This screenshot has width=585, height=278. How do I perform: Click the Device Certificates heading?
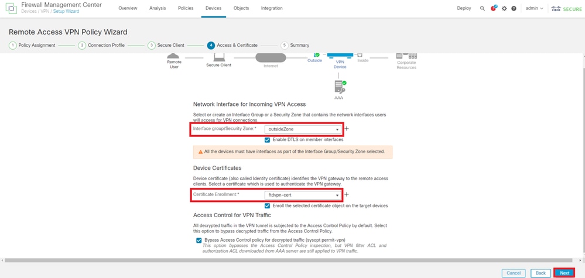point(217,168)
